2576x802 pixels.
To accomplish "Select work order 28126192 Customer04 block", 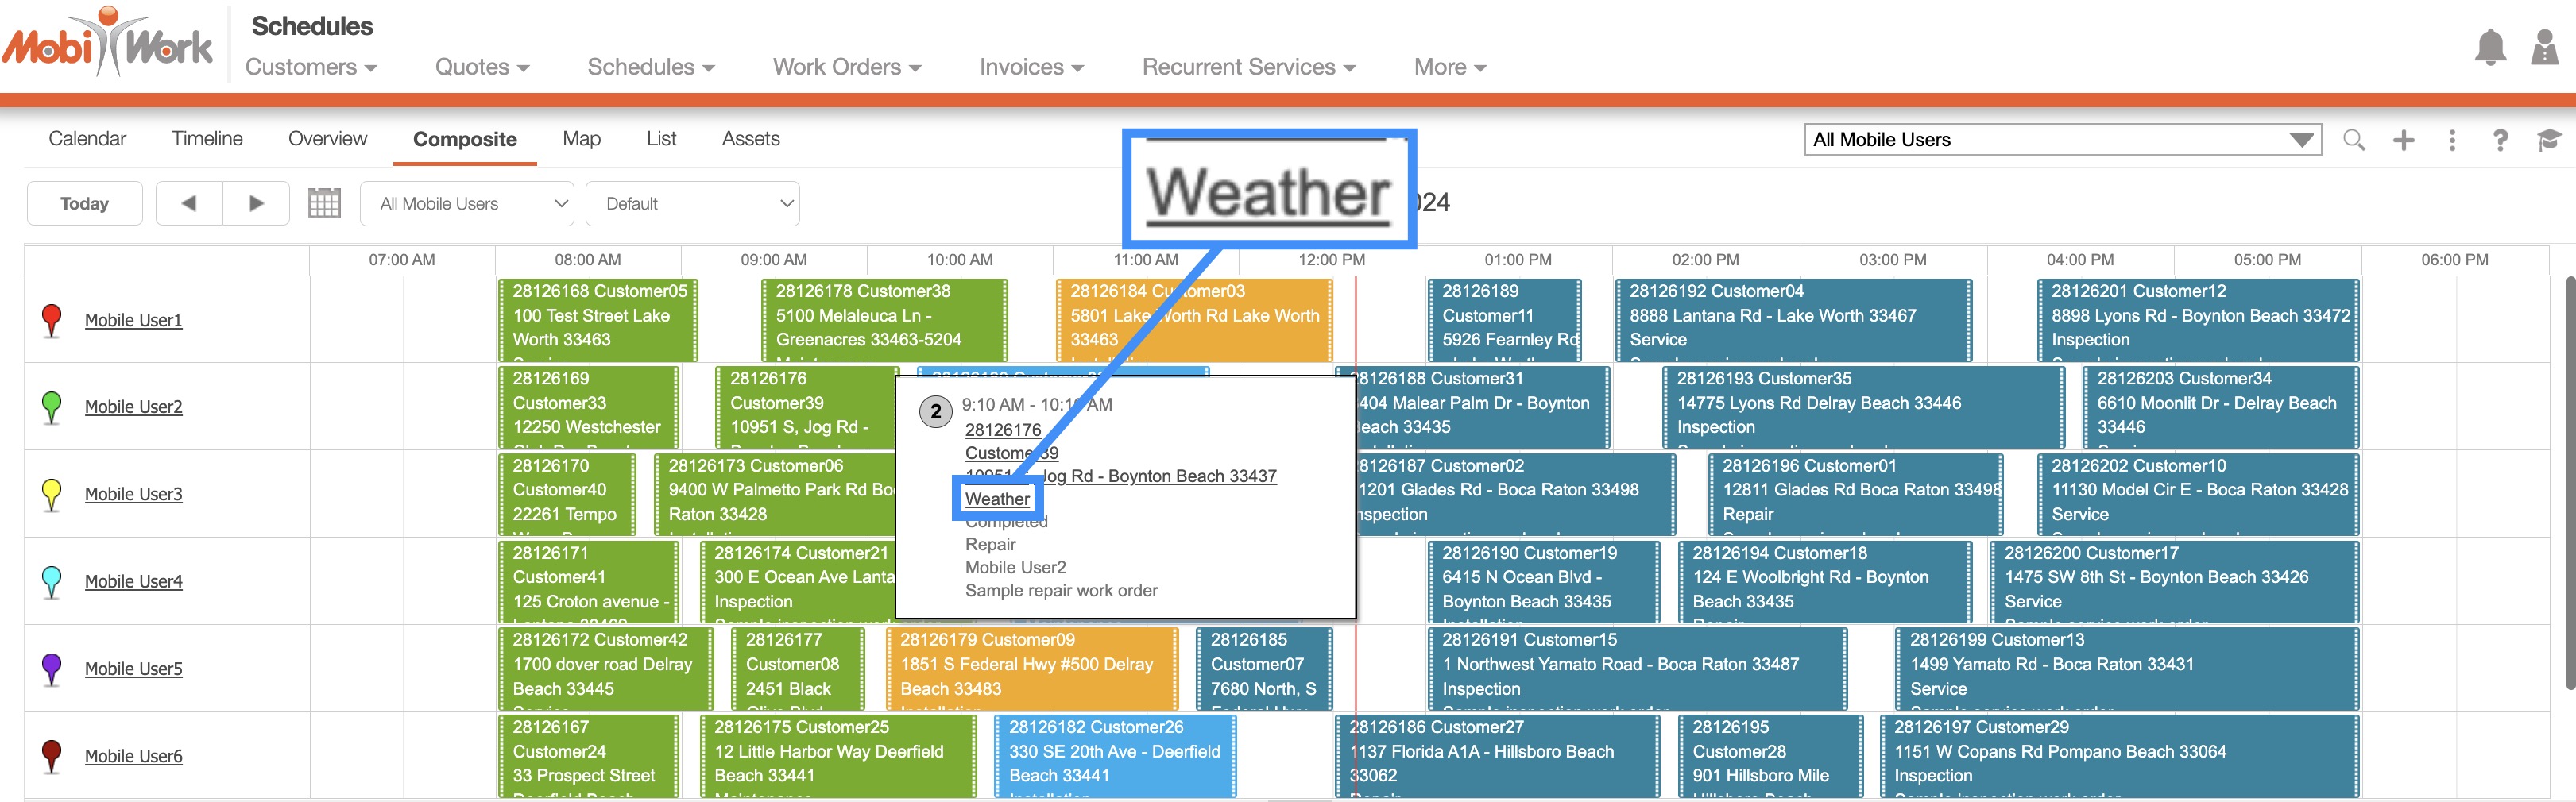I will pos(1792,318).
